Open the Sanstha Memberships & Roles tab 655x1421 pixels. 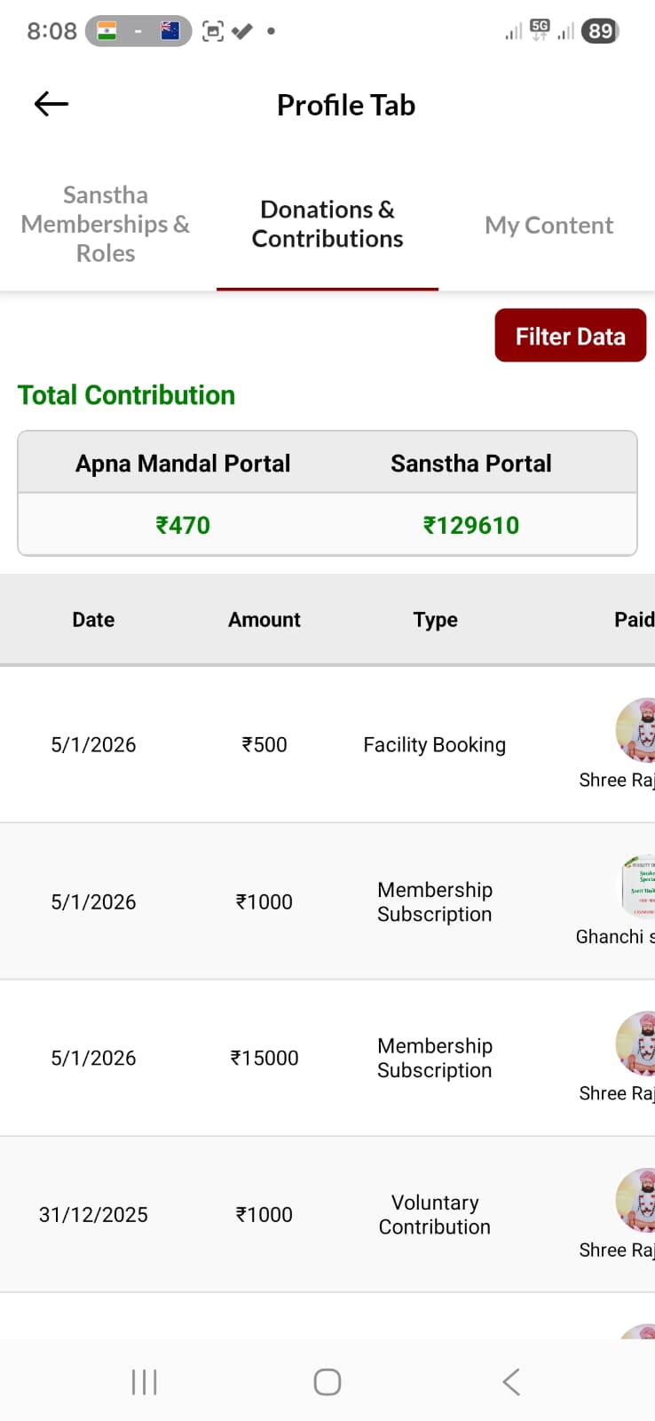(x=105, y=224)
